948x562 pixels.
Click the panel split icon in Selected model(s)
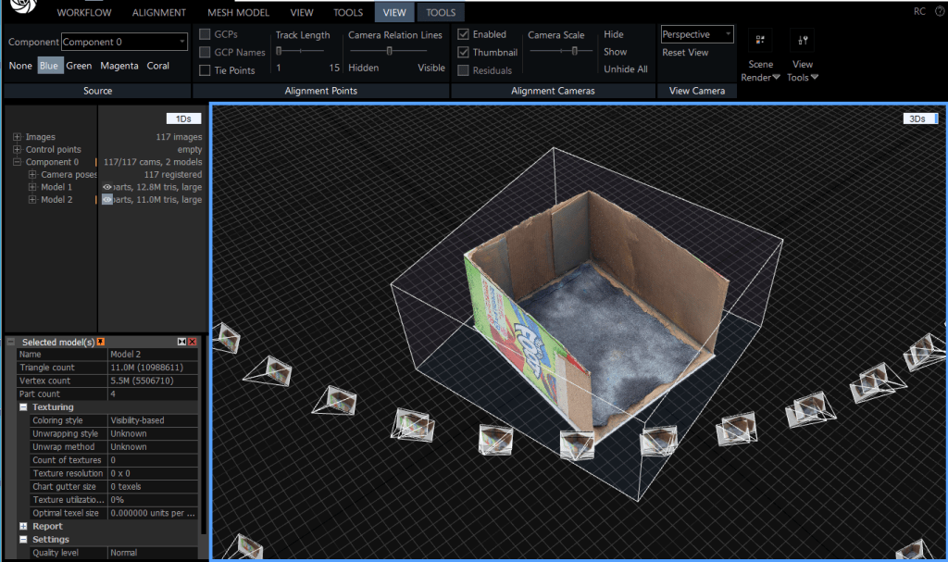pyautogui.click(x=181, y=342)
